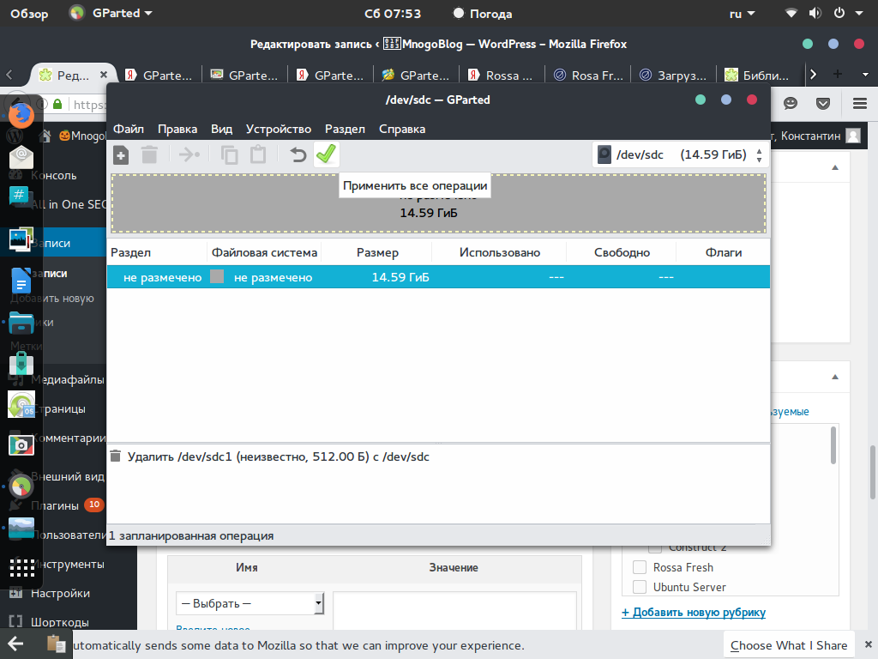The image size is (878, 659).
Task: Click the Константин user avatar in WordPress bar
Action: [x=853, y=136]
